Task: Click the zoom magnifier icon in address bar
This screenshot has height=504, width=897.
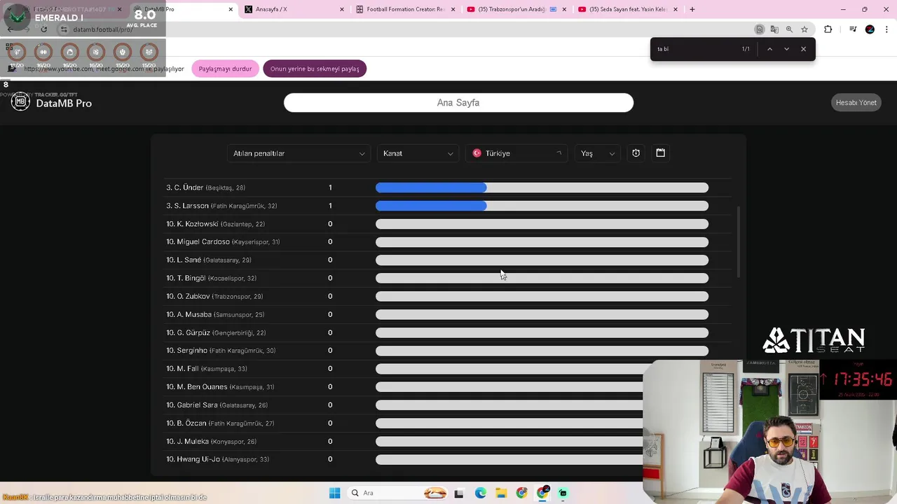Action: 789,29
